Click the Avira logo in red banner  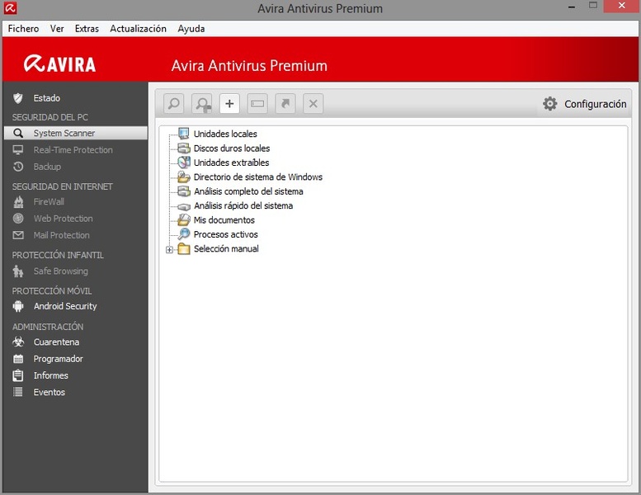59,64
